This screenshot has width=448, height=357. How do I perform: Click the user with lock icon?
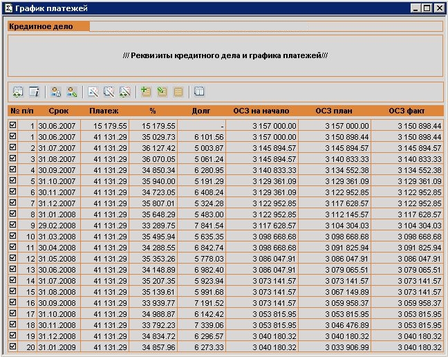(56, 91)
